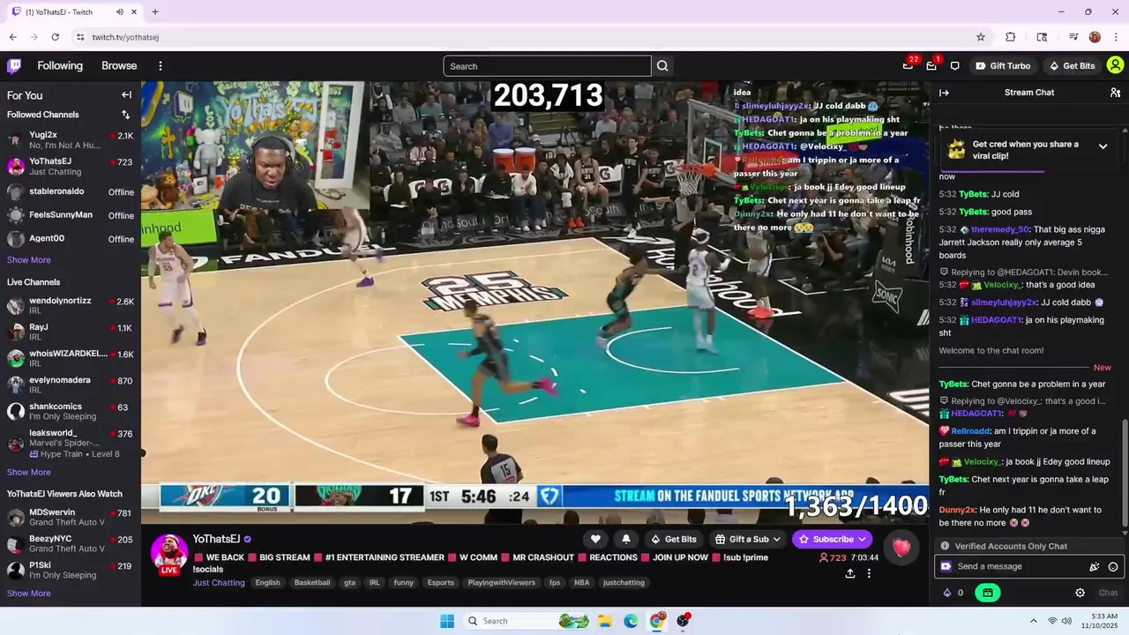1129x635 pixels.
Task: Expand Windows system tray hidden icons
Action: 1033,621
